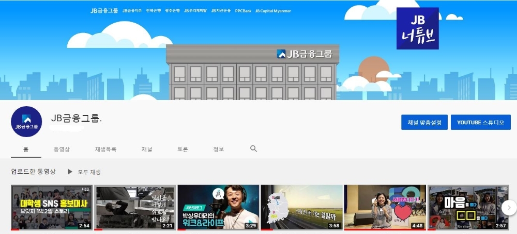This screenshot has height=234, width=517.
Task: Open 대학생 SNS 홍보대사 video thumbnail
Action: tap(52, 207)
